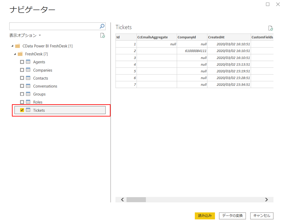The width and height of the screenshot is (283, 224).
Task: Click the Roles table icon
Action: pos(28,102)
